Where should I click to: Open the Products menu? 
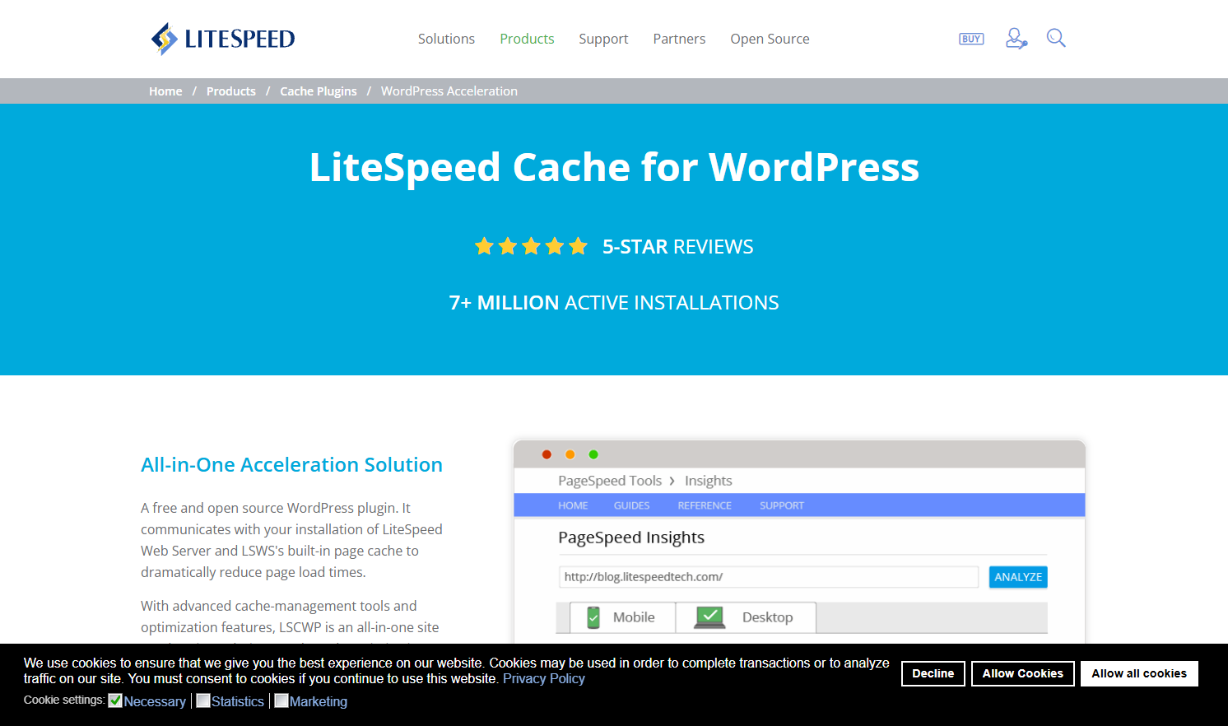[527, 39]
